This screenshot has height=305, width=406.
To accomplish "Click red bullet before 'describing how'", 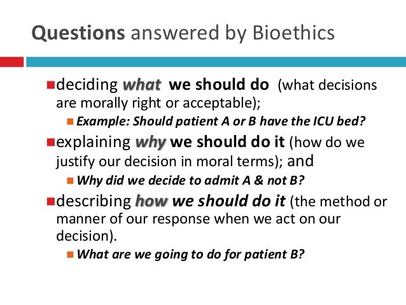I will point(51,201).
